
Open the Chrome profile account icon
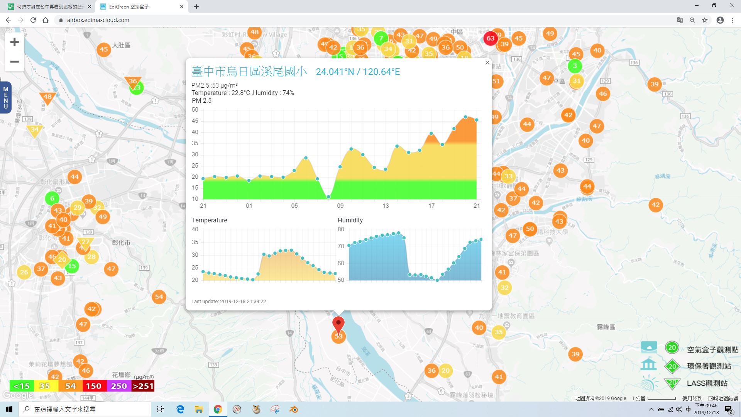(x=720, y=20)
